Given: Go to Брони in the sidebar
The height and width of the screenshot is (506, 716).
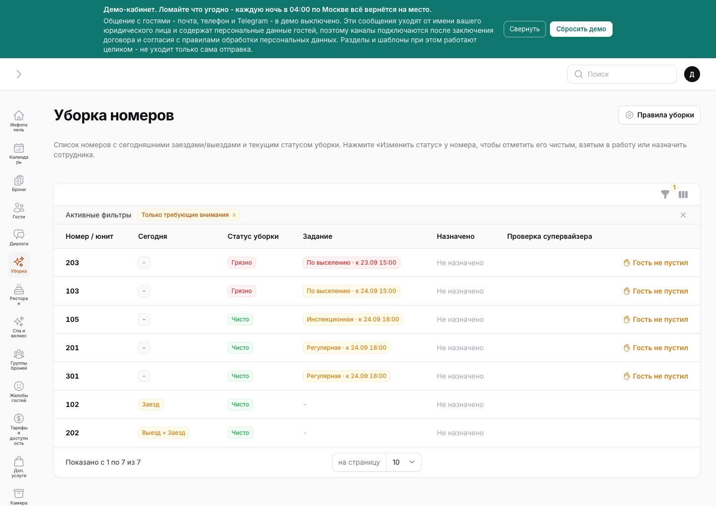Looking at the screenshot, I should [x=19, y=183].
